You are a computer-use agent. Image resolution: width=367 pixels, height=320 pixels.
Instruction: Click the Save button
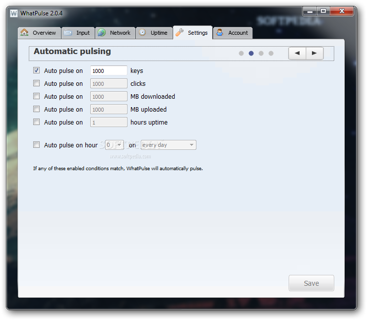pos(311,283)
